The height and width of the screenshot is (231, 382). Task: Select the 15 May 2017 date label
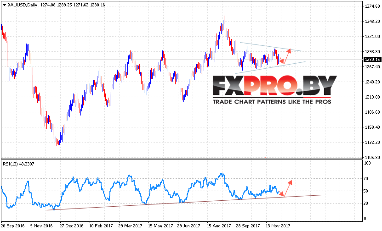click(160, 226)
